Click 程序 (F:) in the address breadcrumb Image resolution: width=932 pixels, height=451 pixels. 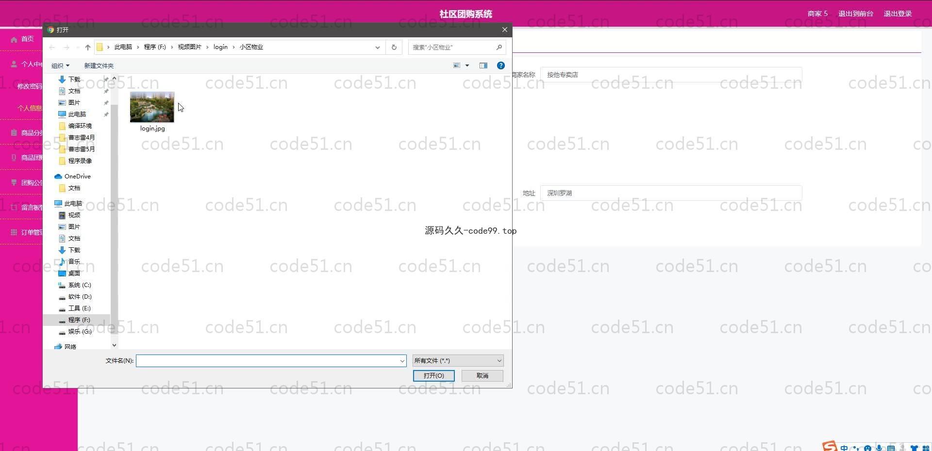pyautogui.click(x=155, y=47)
